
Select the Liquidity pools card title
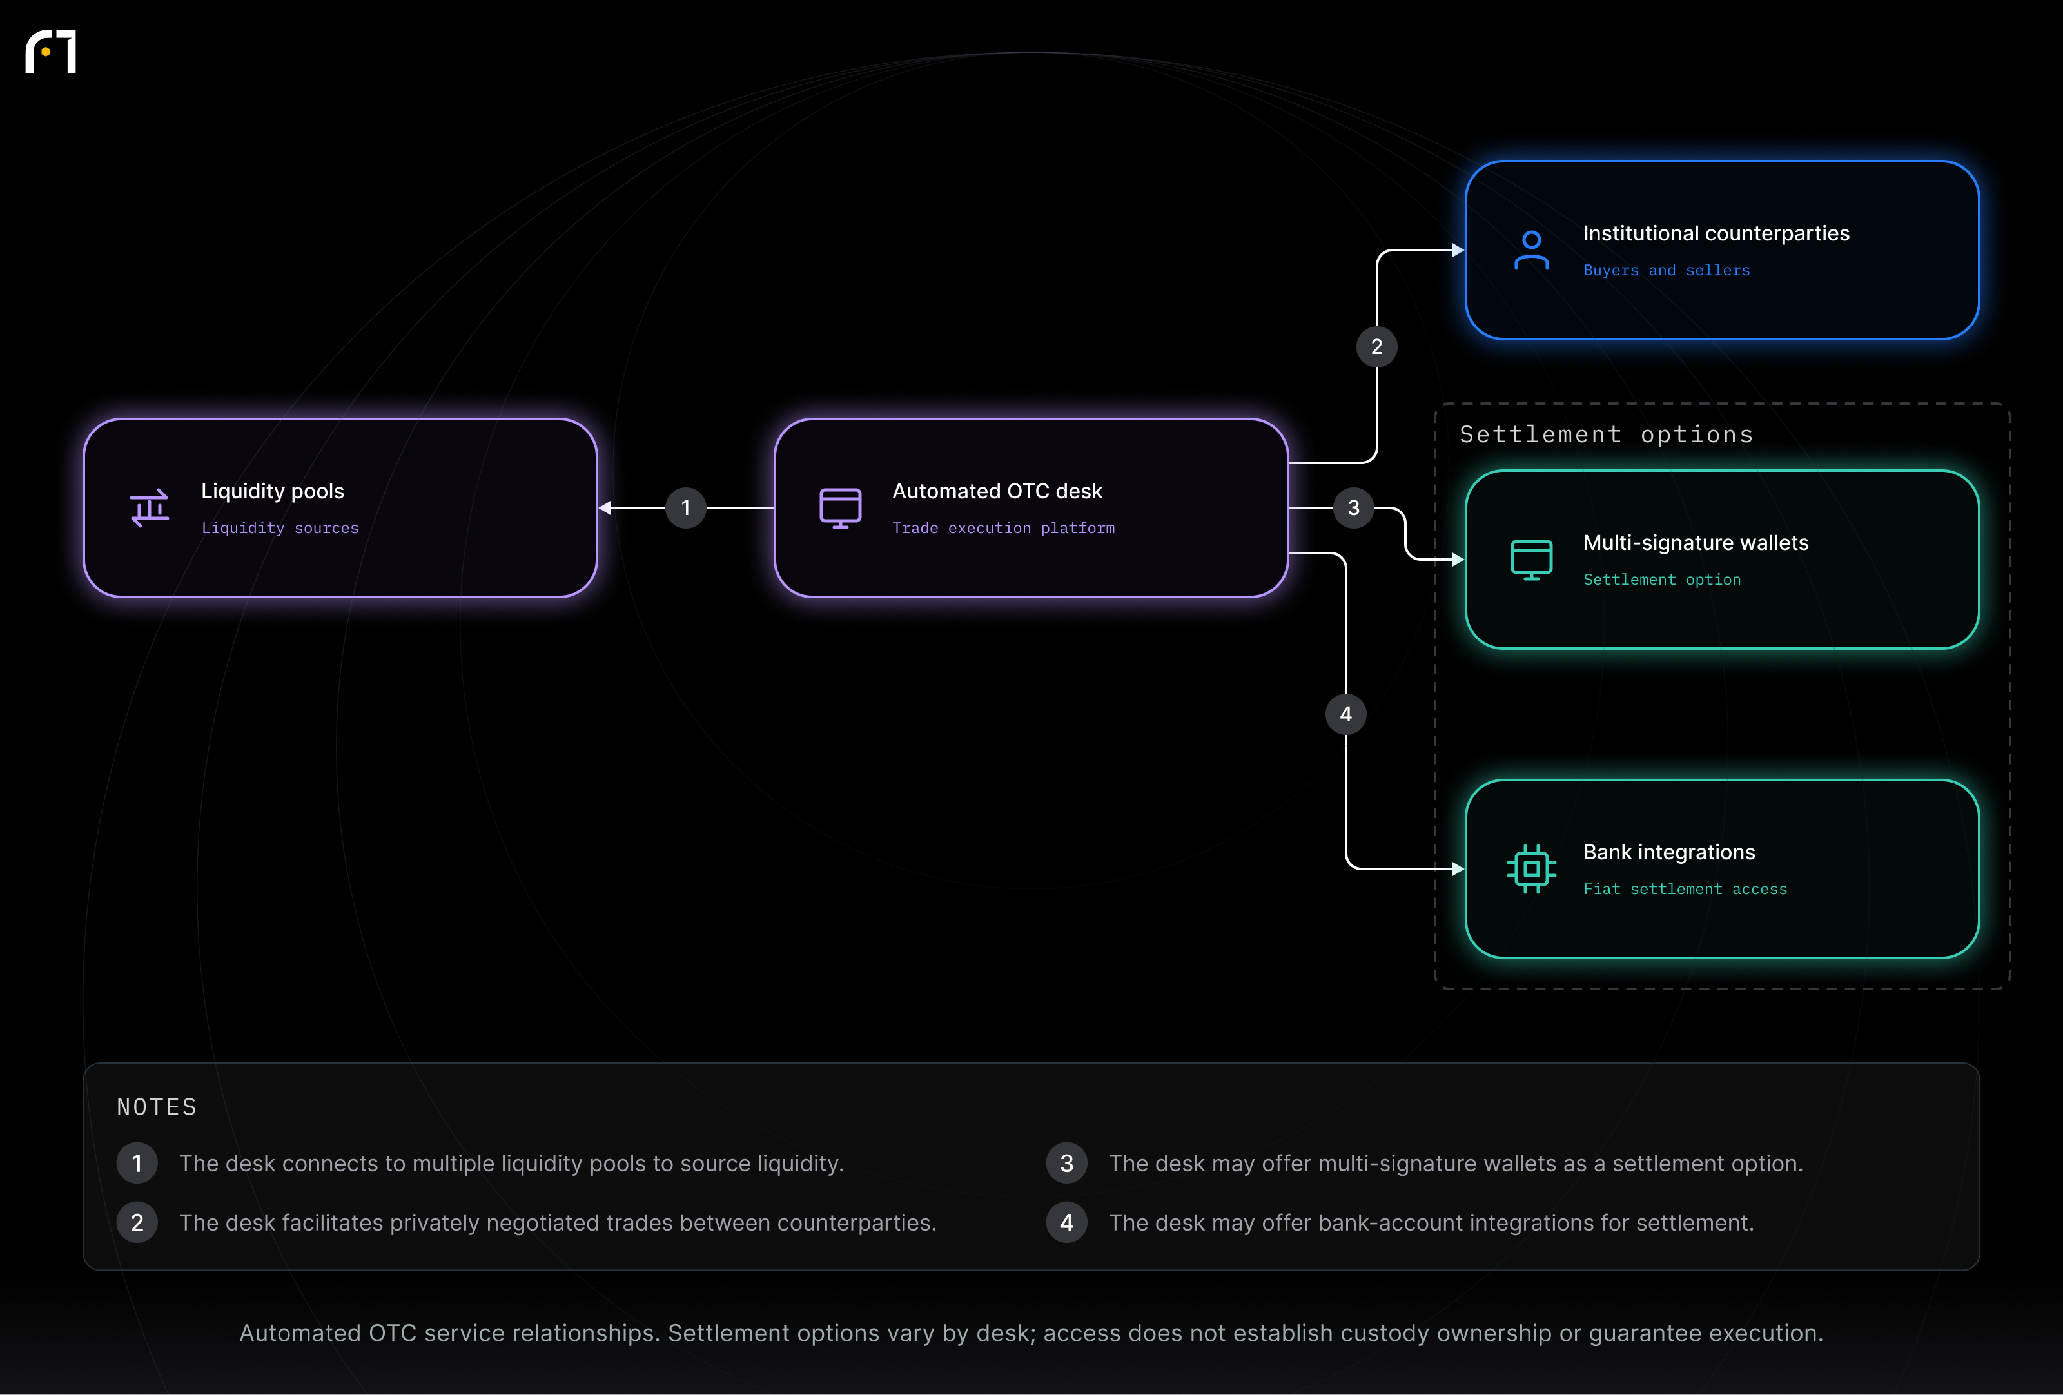tap(273, 491)
